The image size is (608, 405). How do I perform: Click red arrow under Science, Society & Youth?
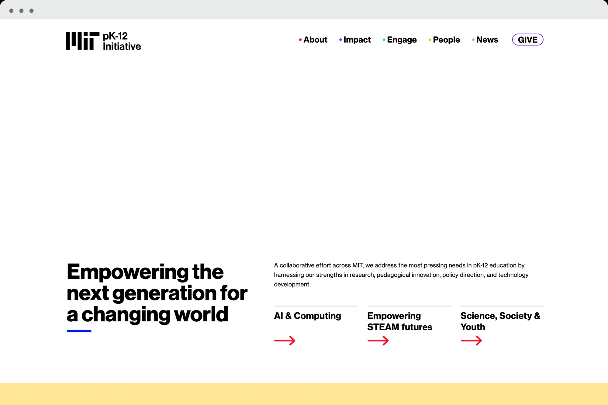click(x=471, y=341)
